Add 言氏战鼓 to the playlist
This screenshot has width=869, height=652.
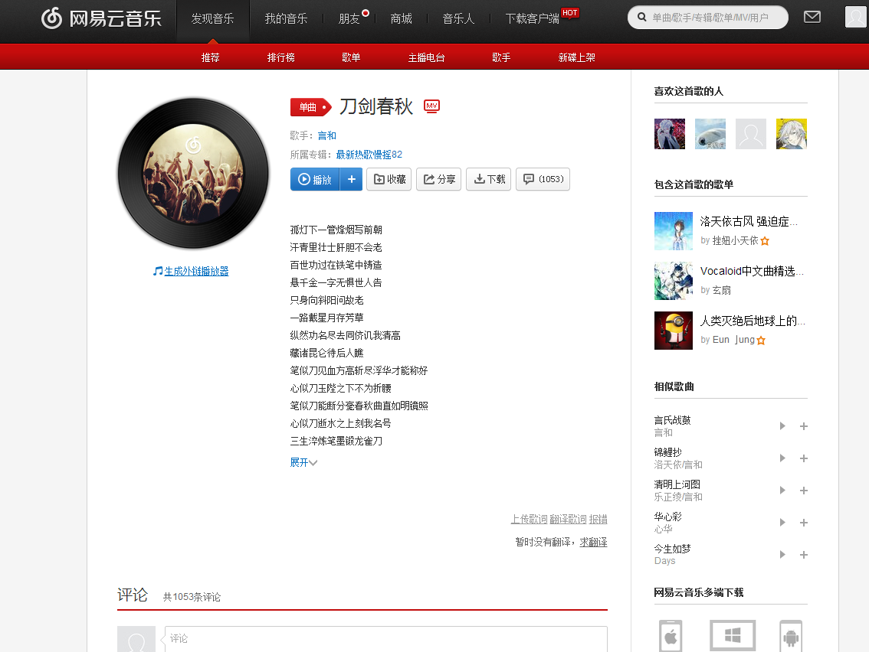click(804, 426)
